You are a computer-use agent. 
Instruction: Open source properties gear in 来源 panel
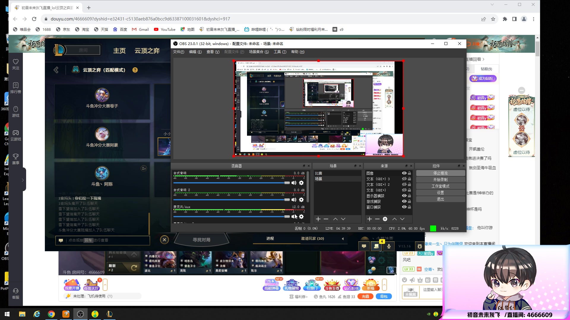tap(385, 219)
